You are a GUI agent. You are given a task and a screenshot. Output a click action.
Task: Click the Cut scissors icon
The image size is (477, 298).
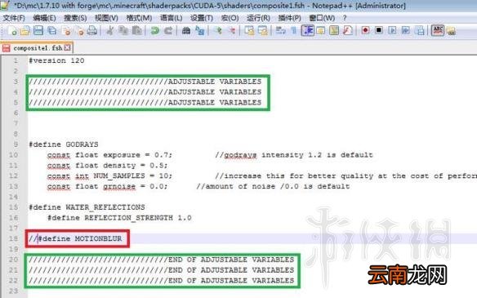[109, 30]
